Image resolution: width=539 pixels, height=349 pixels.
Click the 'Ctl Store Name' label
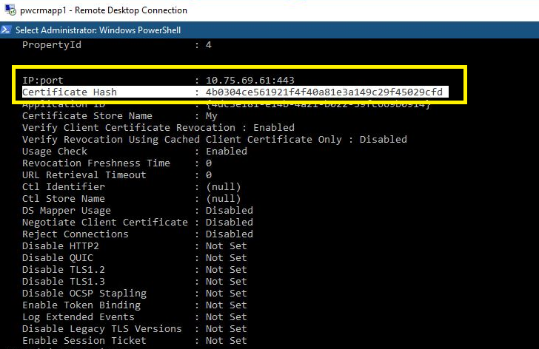(64, 199)
